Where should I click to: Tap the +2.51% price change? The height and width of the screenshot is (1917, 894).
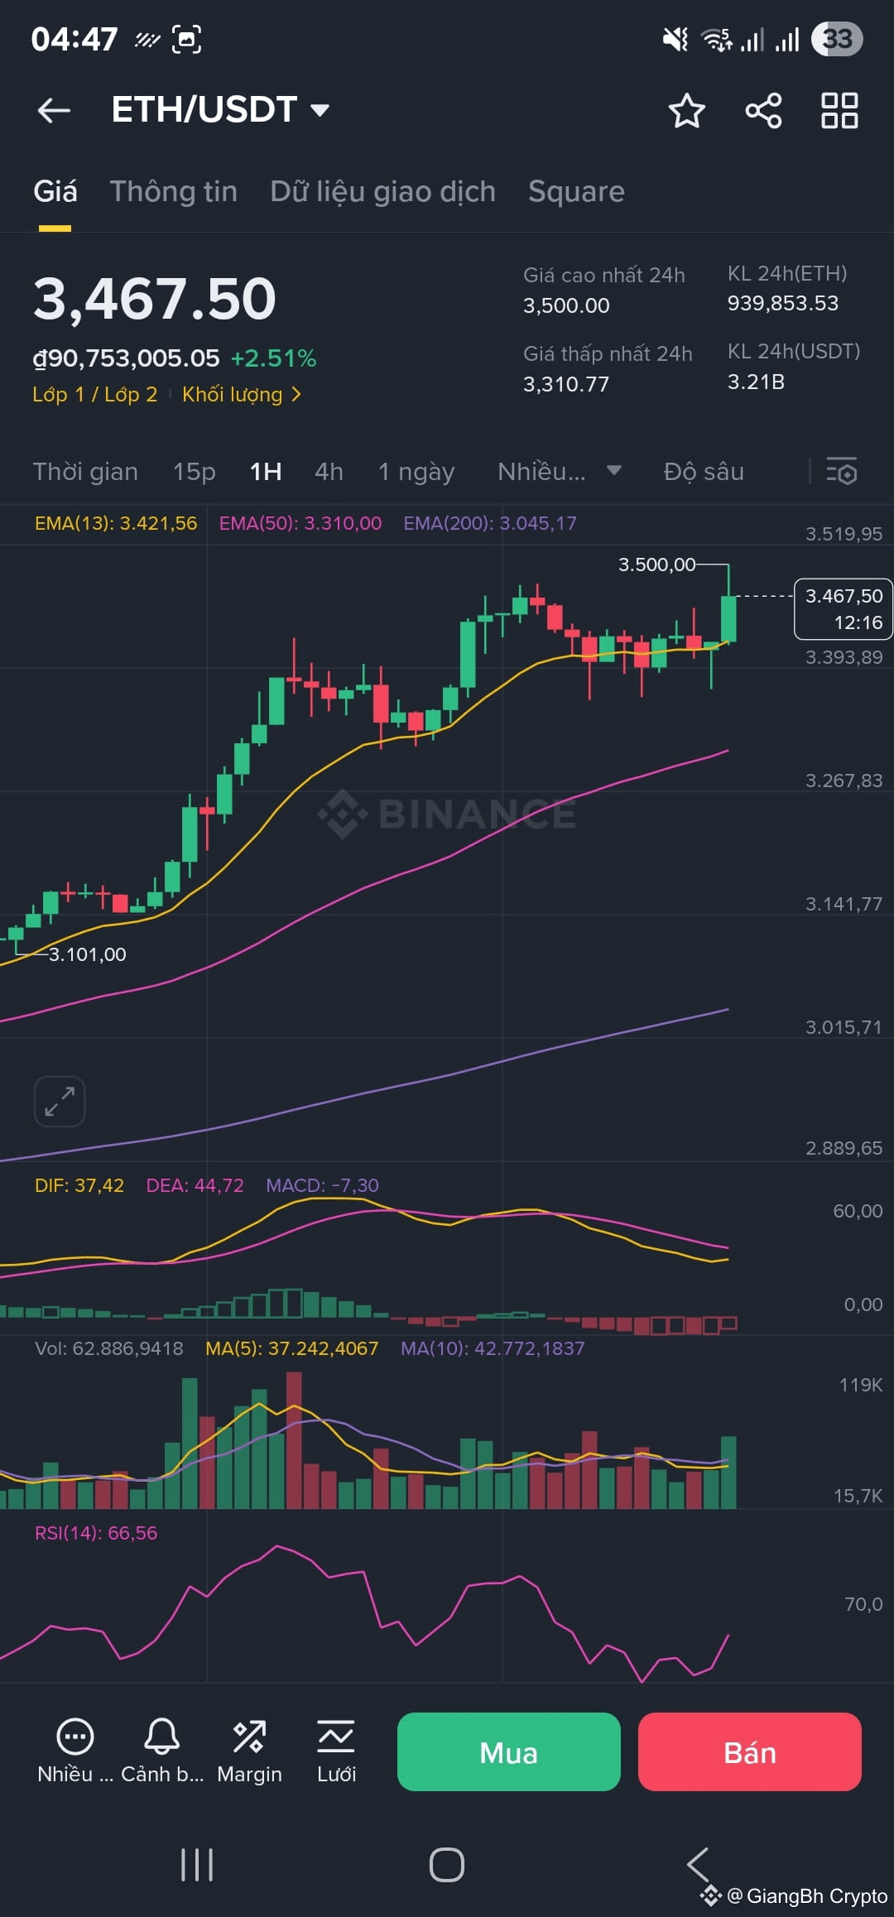[273, 358]
